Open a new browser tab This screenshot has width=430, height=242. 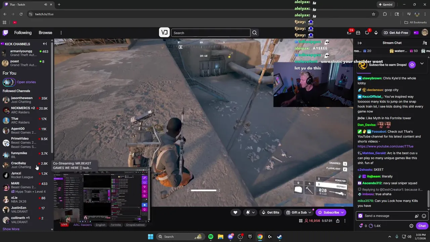click(59, 5)
